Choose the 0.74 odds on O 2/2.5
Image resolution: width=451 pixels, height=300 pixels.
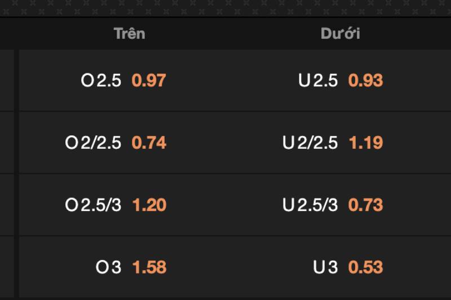149,143
